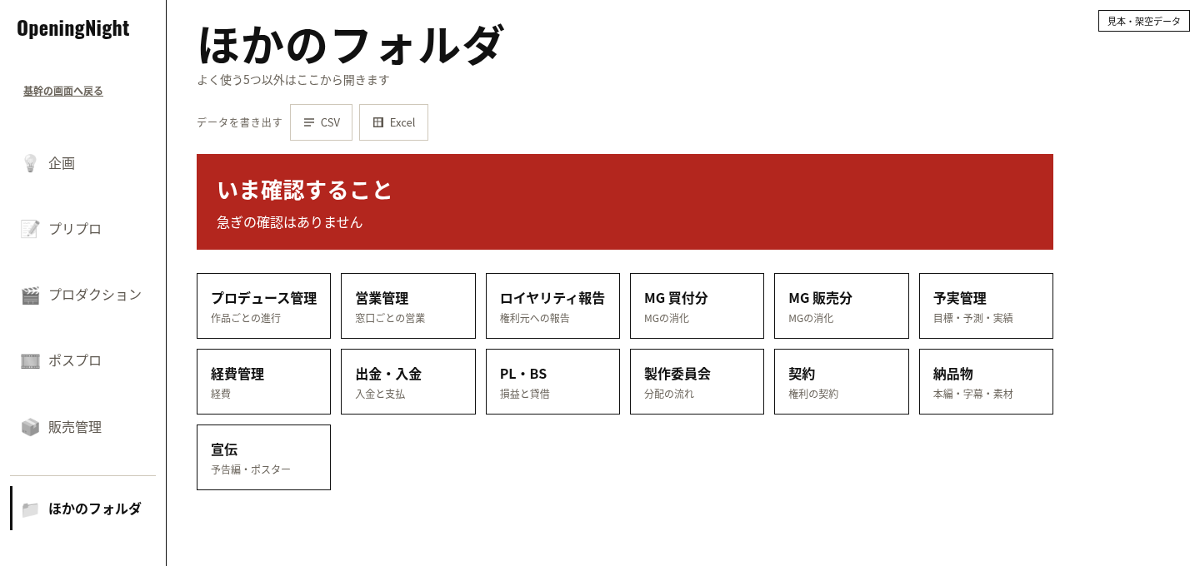Open the 予実管理 card

pos(986,305)
